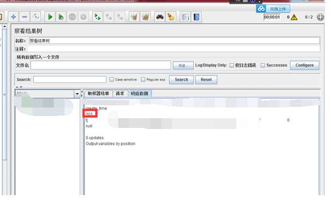Collapse the split pane using divider arrows

[82, 94]
